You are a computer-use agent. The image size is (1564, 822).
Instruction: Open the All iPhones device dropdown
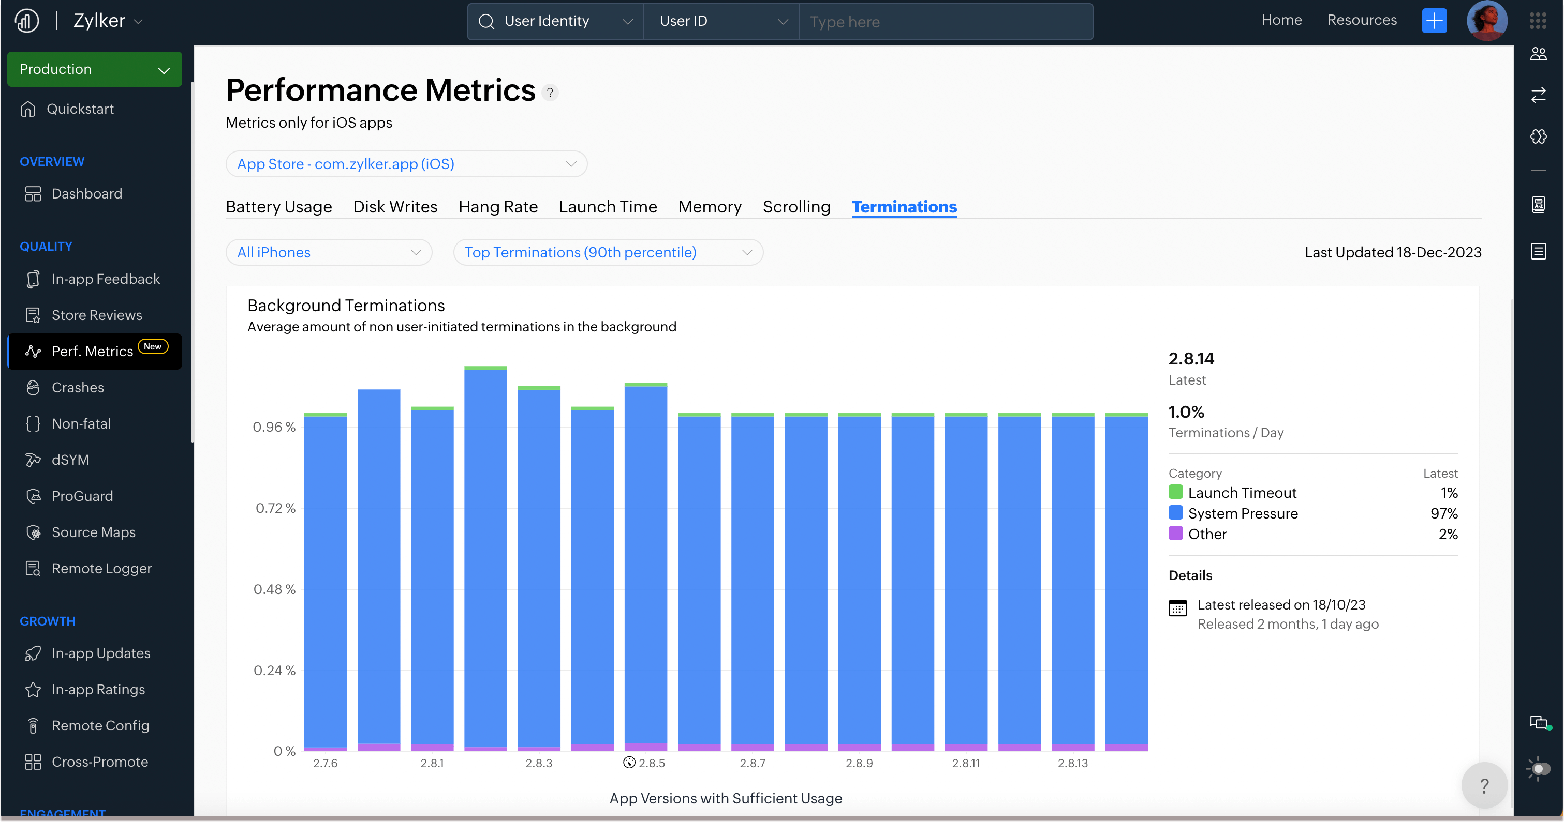point(329,252)
